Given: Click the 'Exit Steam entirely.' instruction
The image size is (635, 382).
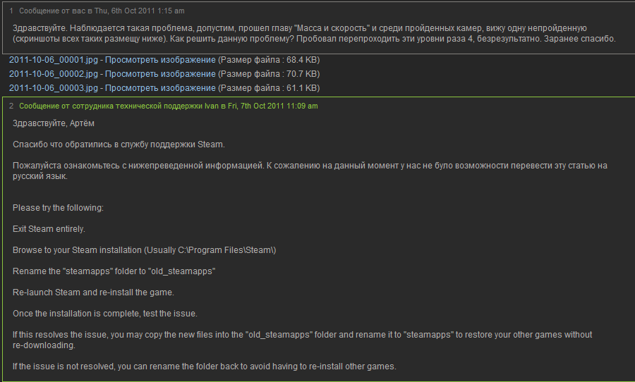Looking at the screenshot, I should pos(49,229).
